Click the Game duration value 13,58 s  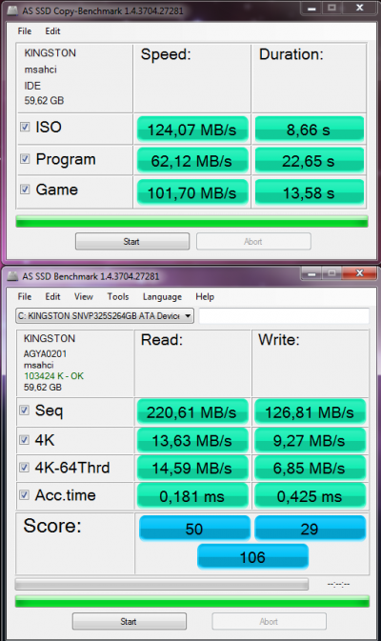(309, 192)
